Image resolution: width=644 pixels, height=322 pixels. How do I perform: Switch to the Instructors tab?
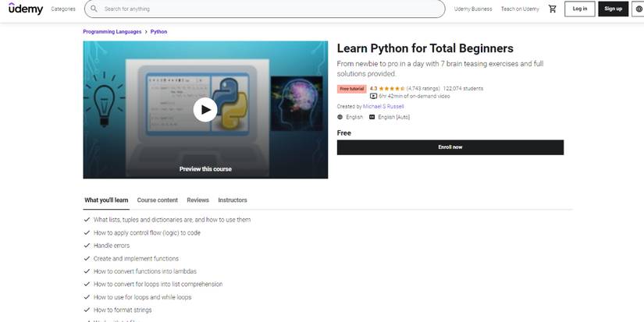(x=233, y=200)
